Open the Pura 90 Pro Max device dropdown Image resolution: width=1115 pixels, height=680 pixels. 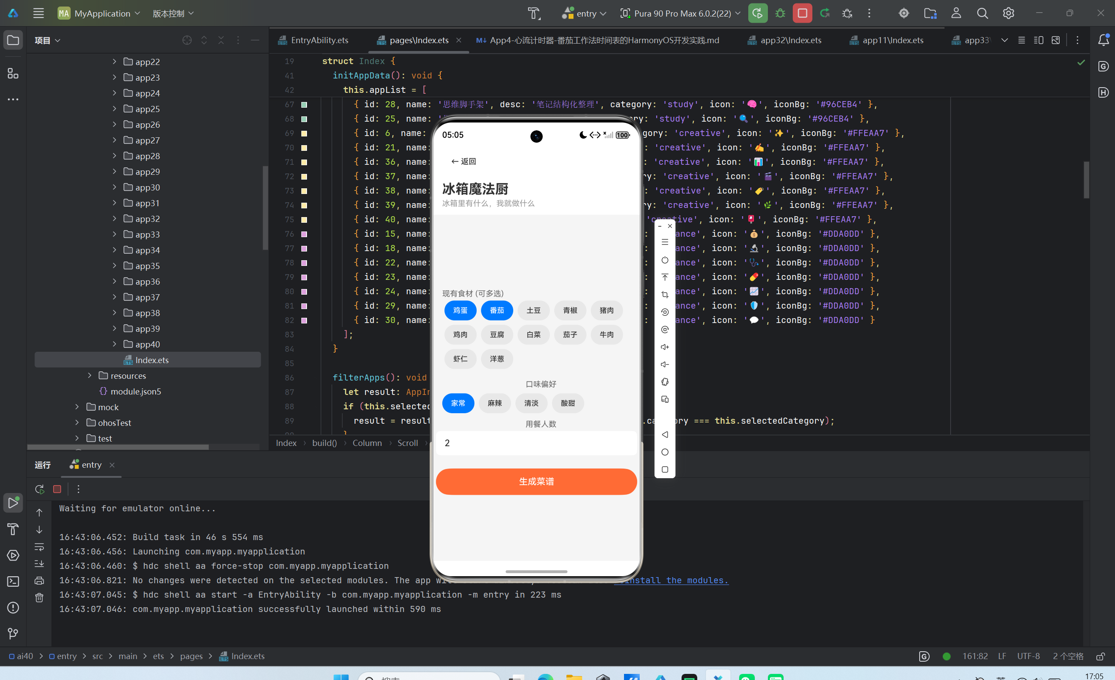(680, 14)
